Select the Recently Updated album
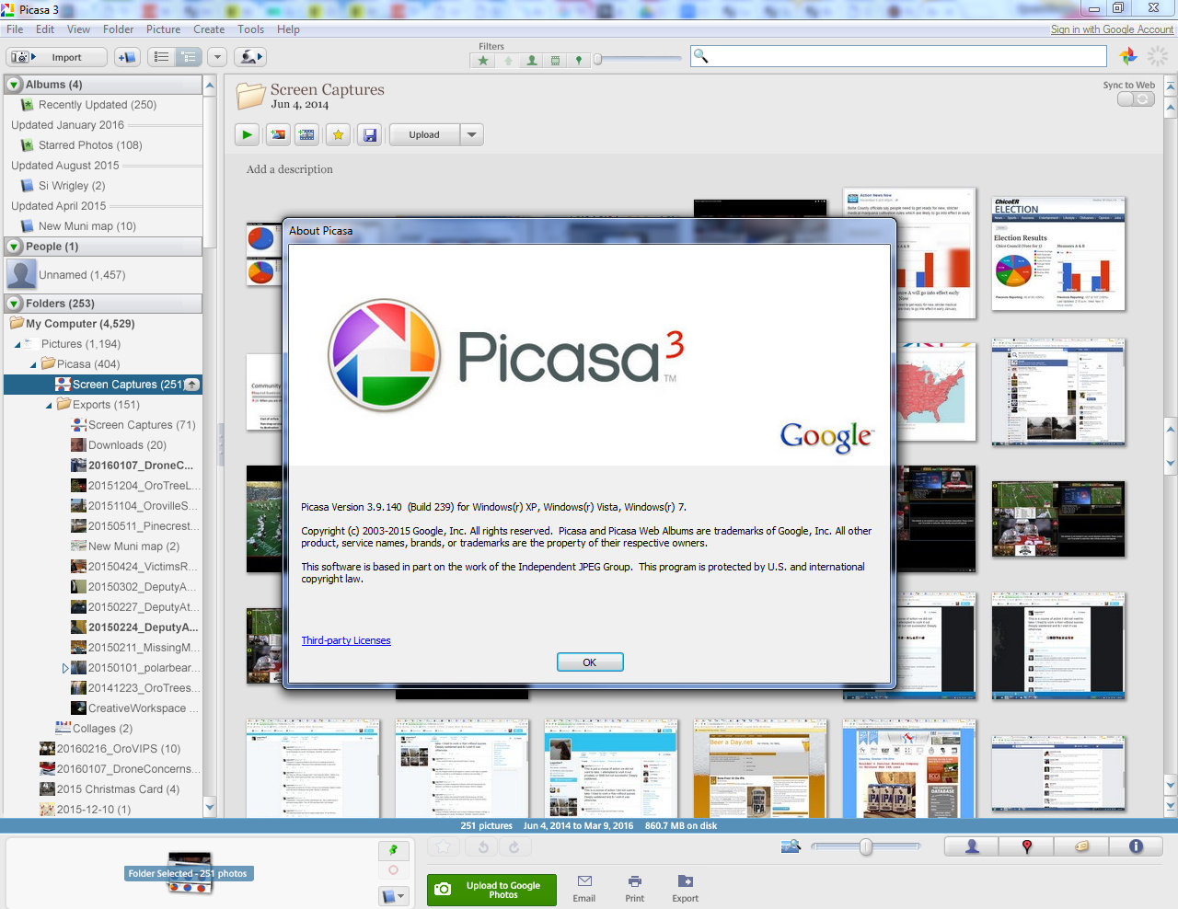Viewport: 1178px width, 909px height. [98, 105]
